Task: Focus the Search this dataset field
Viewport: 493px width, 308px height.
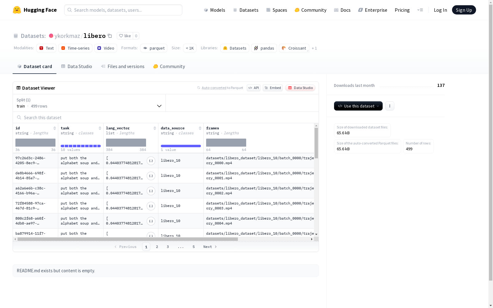Action: click(x=166, y=118)
